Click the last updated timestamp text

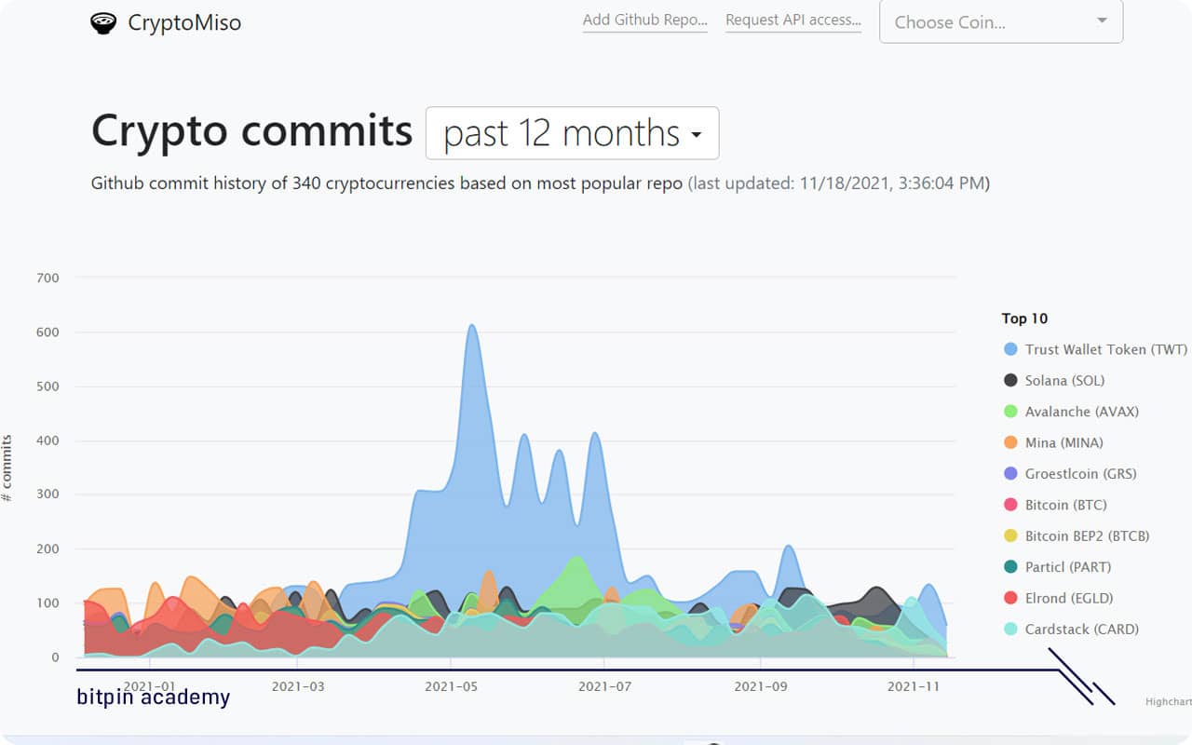[x=839, y=183]
